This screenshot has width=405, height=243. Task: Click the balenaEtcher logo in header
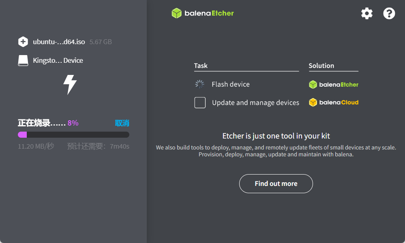point(203,13)
